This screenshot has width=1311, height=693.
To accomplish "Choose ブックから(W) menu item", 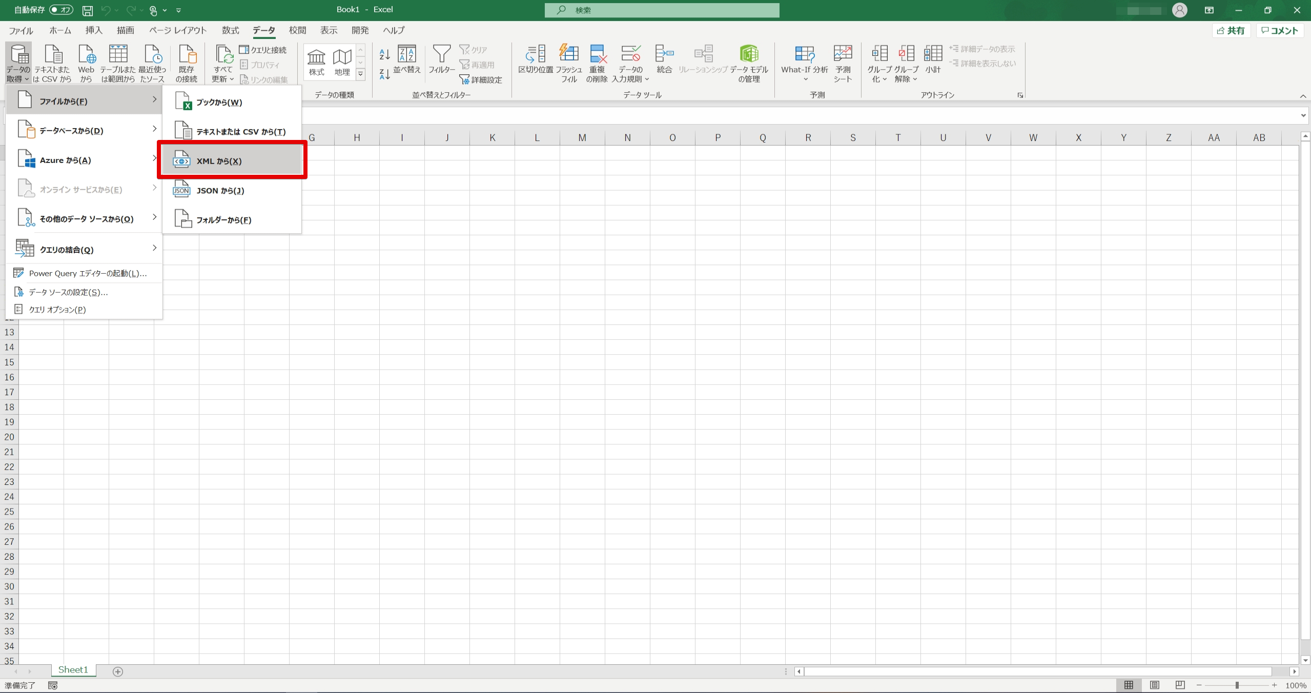I will click(x=232, y=102).
